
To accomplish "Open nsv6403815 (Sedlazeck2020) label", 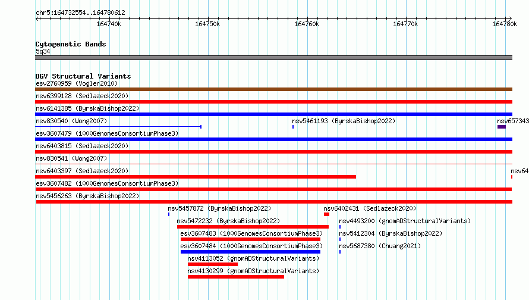I will [x=82, y=146].
